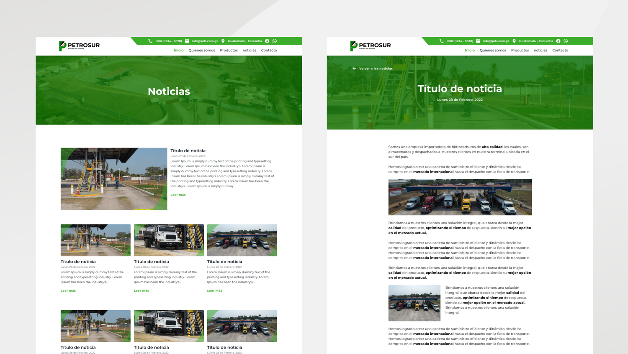Viewport: 628px width, 354px height.
Task: Click Leer más on the featured news article
Action: click(x=178, y=195)
